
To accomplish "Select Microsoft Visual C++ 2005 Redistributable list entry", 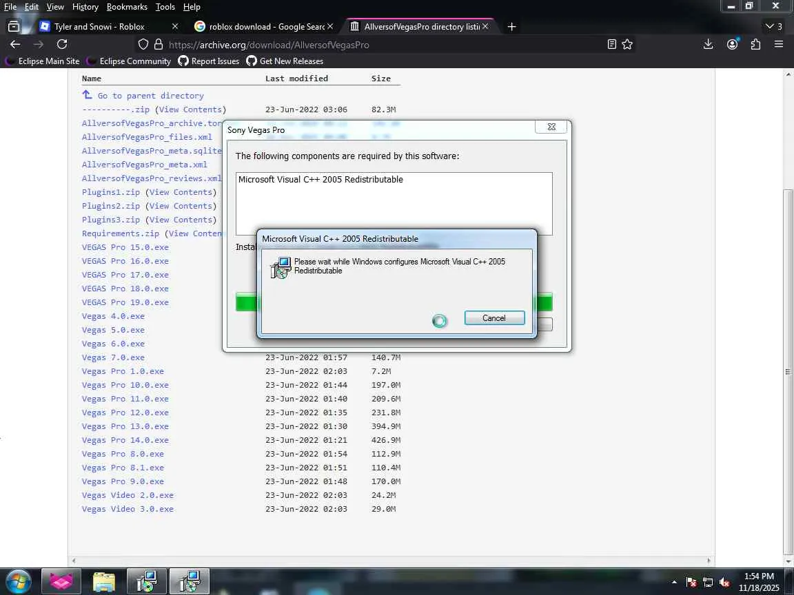I will coord(320,180).
